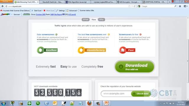This screenshot has height=106, width=189.
Task: Click red rating ring beside Screensavers for free
Action: pyautogui.click(x=141, y=34)
